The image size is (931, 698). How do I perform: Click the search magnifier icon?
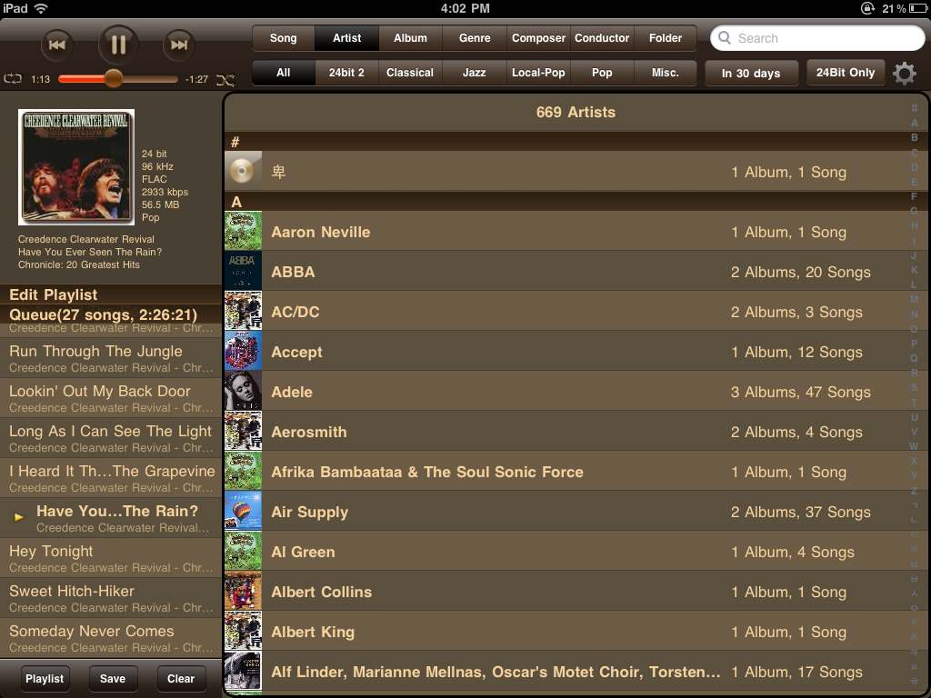(x=725, y=38)
